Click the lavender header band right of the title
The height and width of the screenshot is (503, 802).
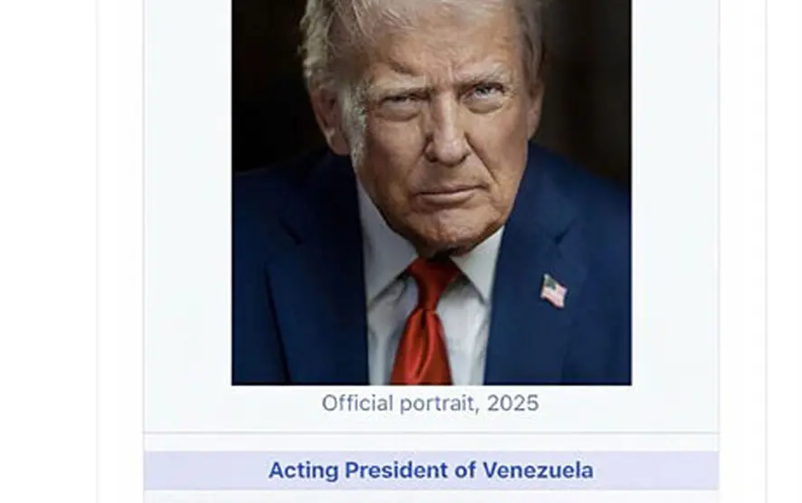pyautogui.click(x=657, y=470)
